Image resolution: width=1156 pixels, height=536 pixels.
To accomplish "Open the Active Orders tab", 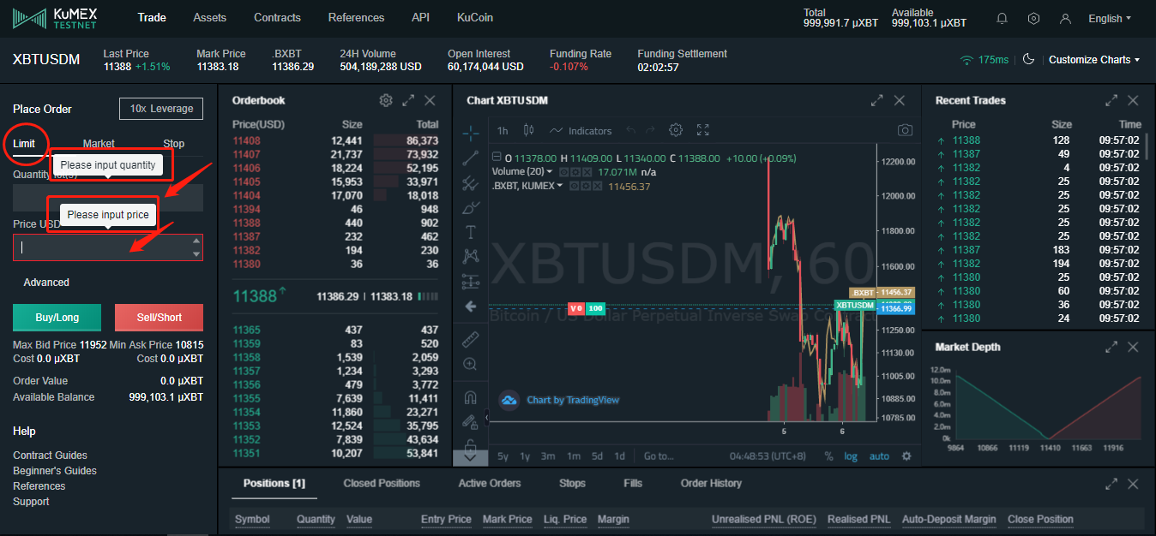I will click(490, 484).
